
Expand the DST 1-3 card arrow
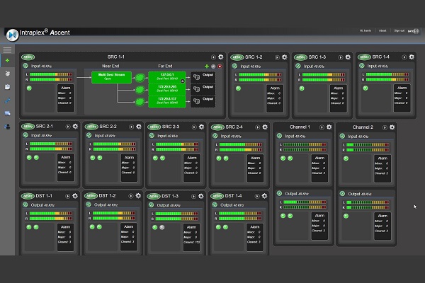pyautogui.click(x=193, y=197)
